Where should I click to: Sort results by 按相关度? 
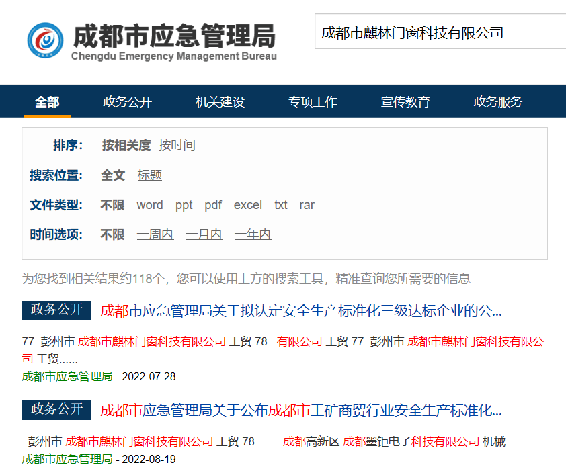(x=126, y=145)
